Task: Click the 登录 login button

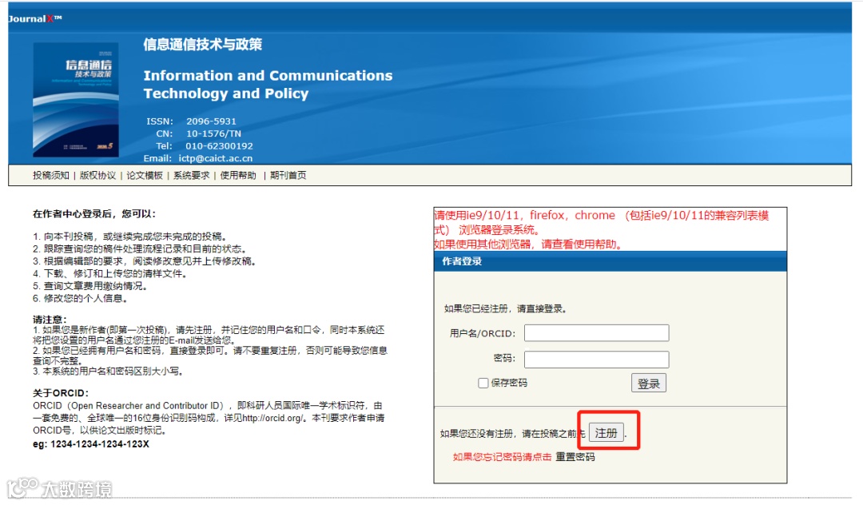Action: click(648, 384)
